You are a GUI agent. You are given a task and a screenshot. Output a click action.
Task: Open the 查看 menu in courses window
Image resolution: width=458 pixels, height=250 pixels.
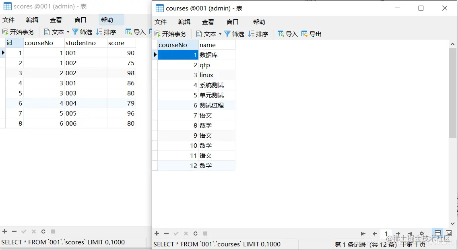(x=208, y=22)
